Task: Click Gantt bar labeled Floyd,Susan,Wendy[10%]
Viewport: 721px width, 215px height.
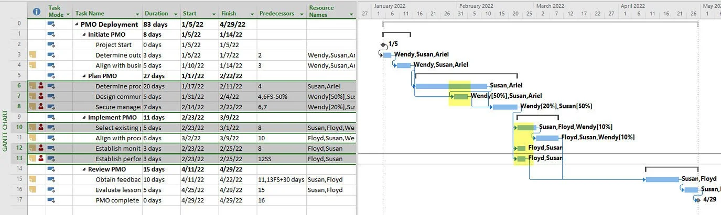Action: (547, 138)
